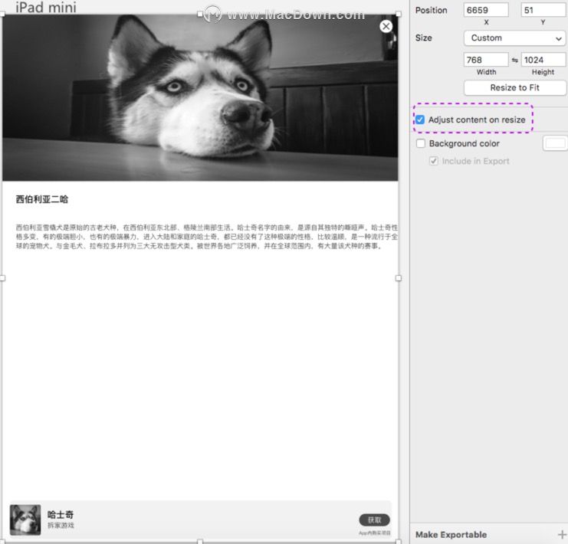Viewport: 568px width, 544px height.
Task: Click the Make Exportable label
Action: tap(451, 535)
